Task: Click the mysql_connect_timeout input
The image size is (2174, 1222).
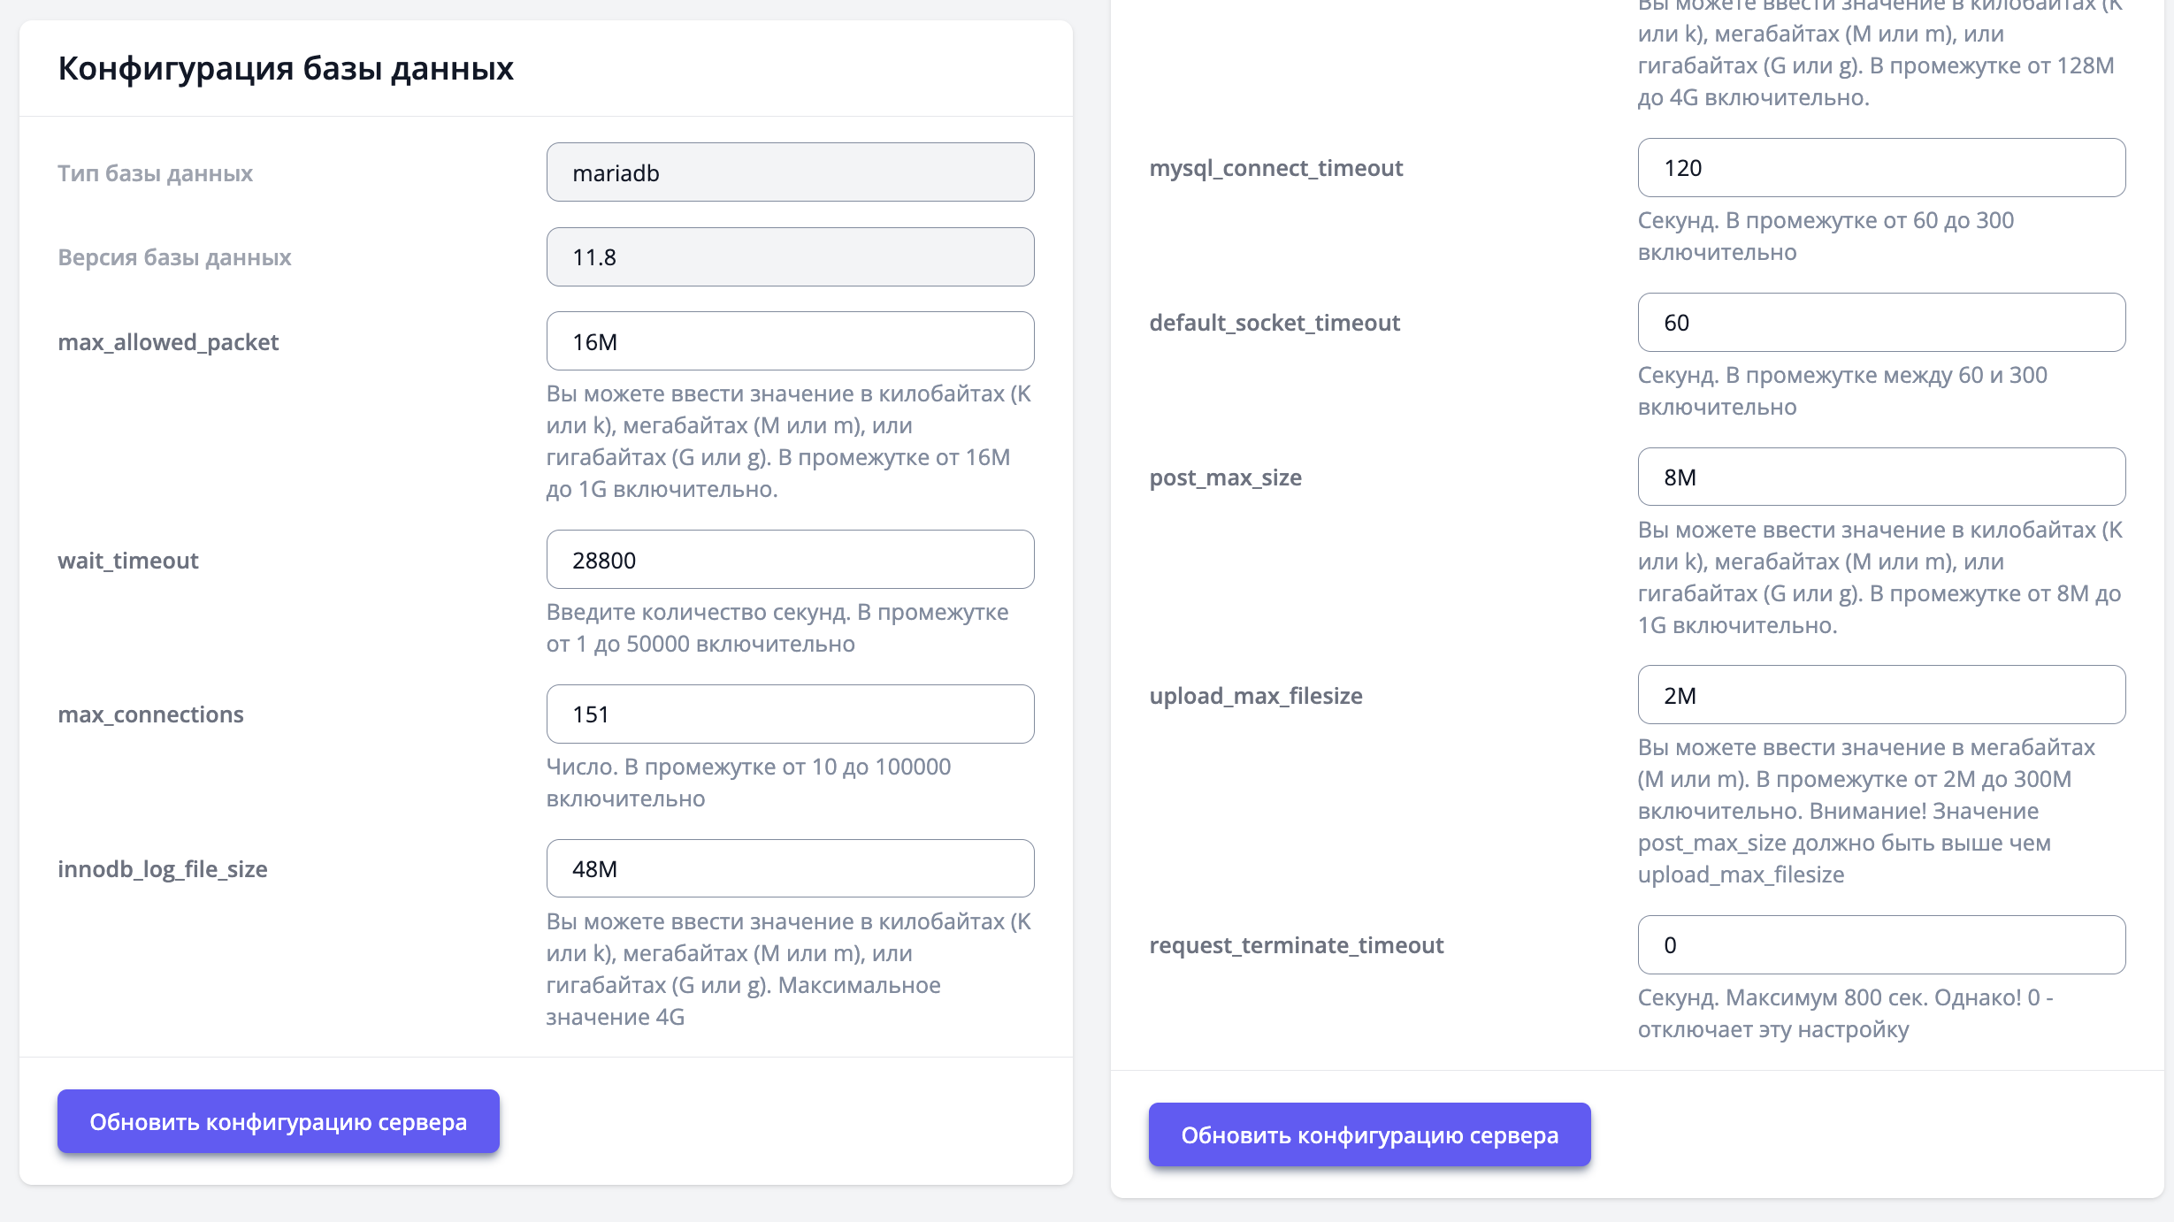Action: click(x=1880, y=168)
